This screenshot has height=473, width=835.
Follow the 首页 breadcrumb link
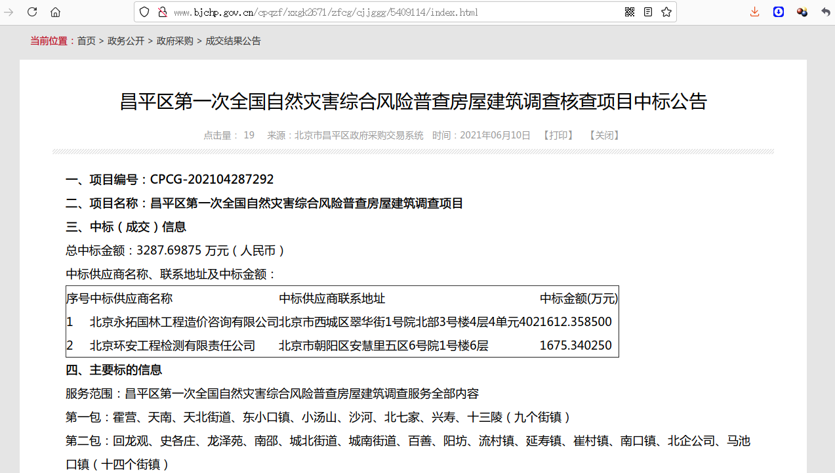(85, 41)
